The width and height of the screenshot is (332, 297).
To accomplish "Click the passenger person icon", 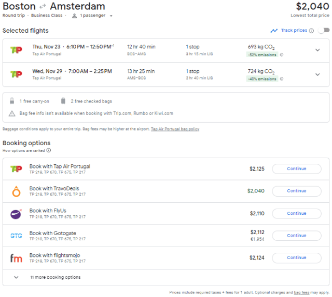I will click(x=74, y=16).
